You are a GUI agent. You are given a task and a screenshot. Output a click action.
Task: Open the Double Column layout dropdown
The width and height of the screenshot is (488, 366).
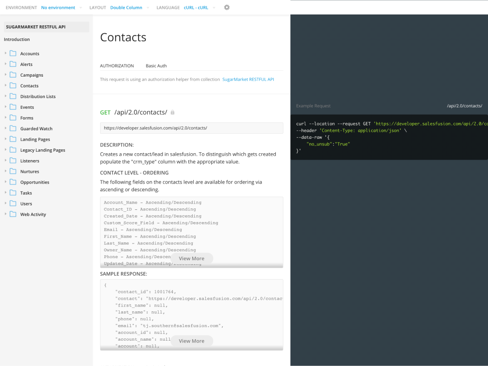tap(127, 7)
